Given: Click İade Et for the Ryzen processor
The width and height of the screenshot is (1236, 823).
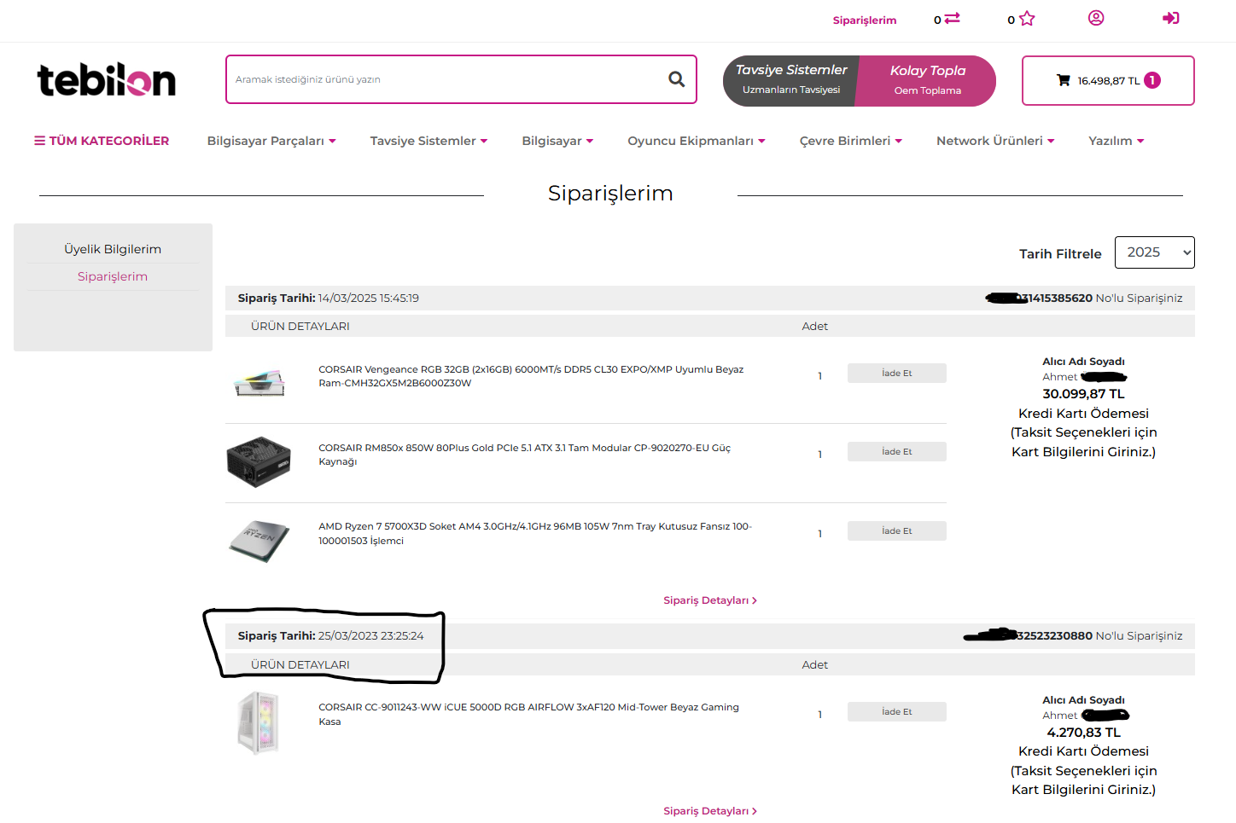Looking at the screenshot, I should click(x=896, y=530).
